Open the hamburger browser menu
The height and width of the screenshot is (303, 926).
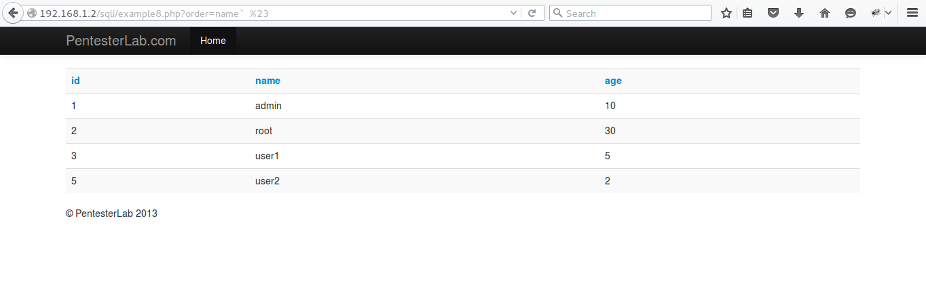(x=912, y=13)
